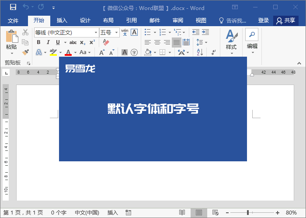Viewport: 306px width, 218px height.
Task: Open the font name 等线 dropdown
Action: (x=96, y=33)
